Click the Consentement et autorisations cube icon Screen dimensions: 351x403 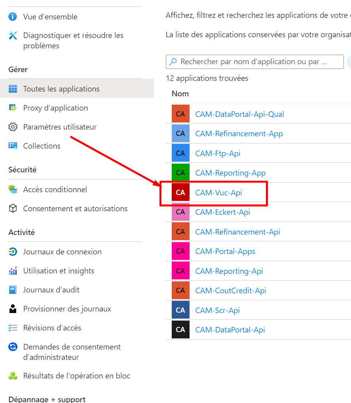pyautogui.click(x=13, y=208)
